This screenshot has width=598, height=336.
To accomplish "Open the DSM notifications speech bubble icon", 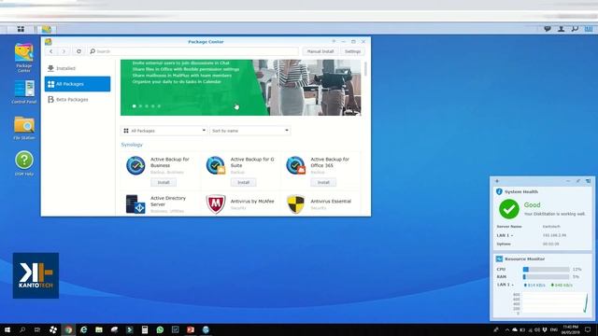I will coord(548,29).
